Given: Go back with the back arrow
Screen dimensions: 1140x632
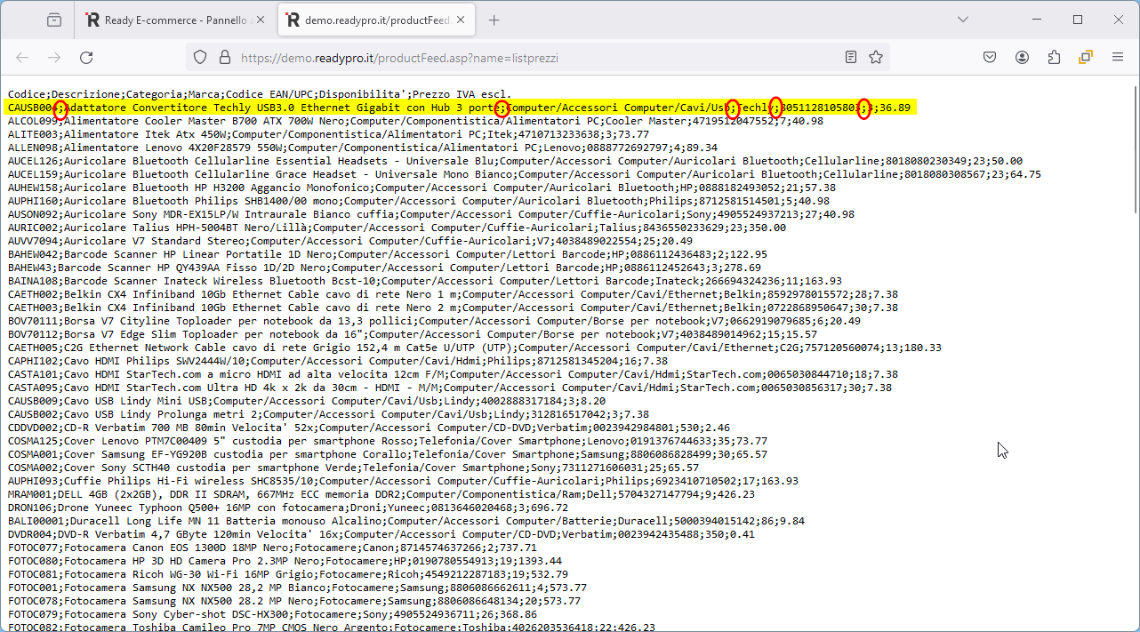Looking at the screenshot, I should click(x=22, y=58).
